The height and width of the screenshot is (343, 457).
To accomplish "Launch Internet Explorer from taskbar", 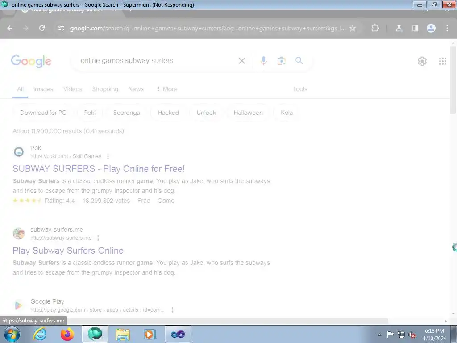I will (x=39, y=334).
